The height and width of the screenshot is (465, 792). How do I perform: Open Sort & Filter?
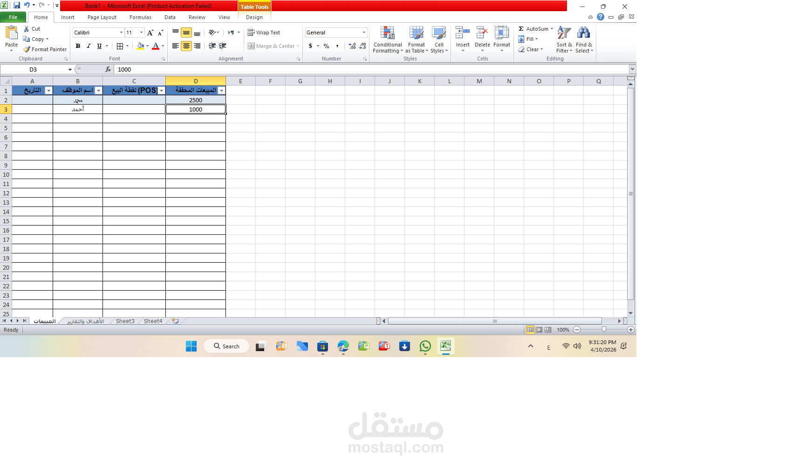pos(563,40)
